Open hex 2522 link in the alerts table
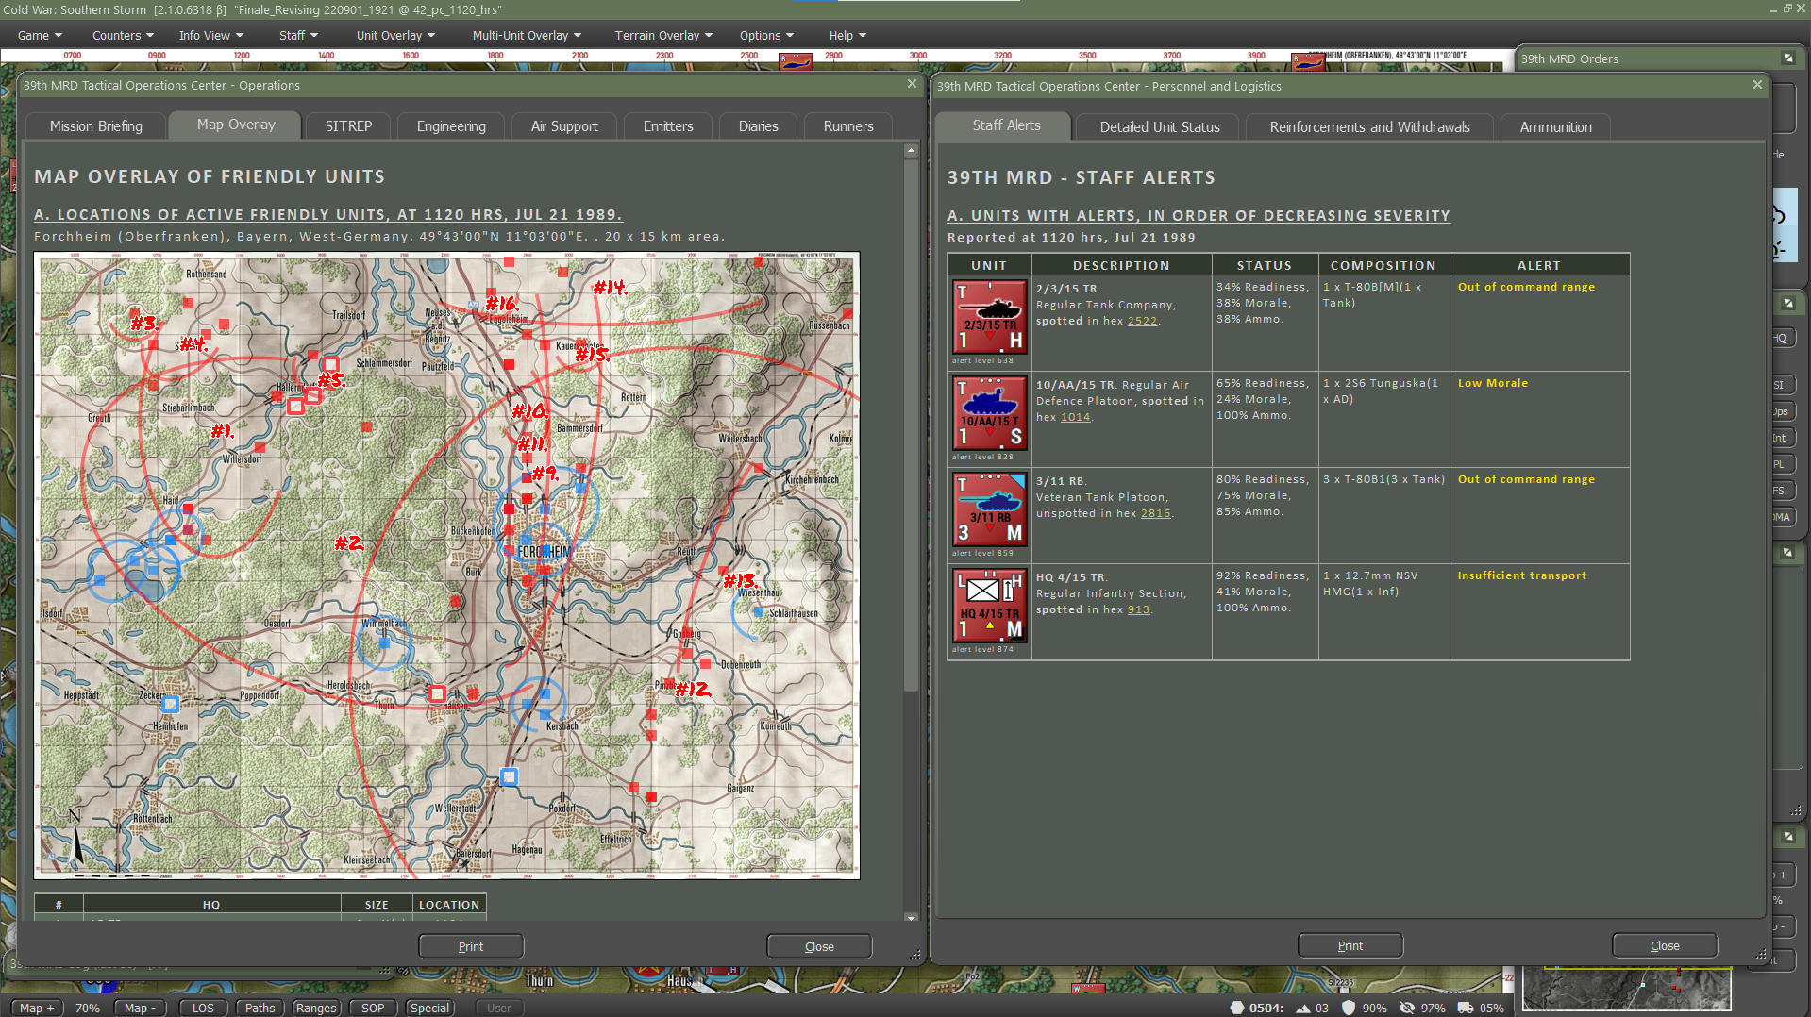The height and width of the screenshot is (1017, 1811). [1142, 321]
